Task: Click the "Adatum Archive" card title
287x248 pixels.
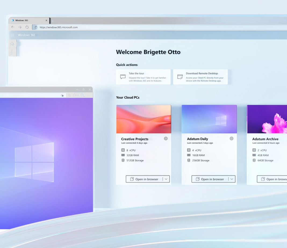Action: point(265,139)
